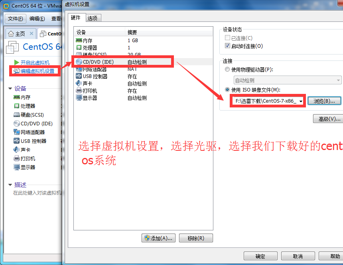343x265 pixels.
Task: Select the USB 控制器 icon in hardware list
Action: 79,76
